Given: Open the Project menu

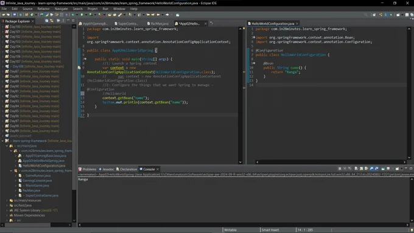Looking at the screenshot, I should (93, 9).
